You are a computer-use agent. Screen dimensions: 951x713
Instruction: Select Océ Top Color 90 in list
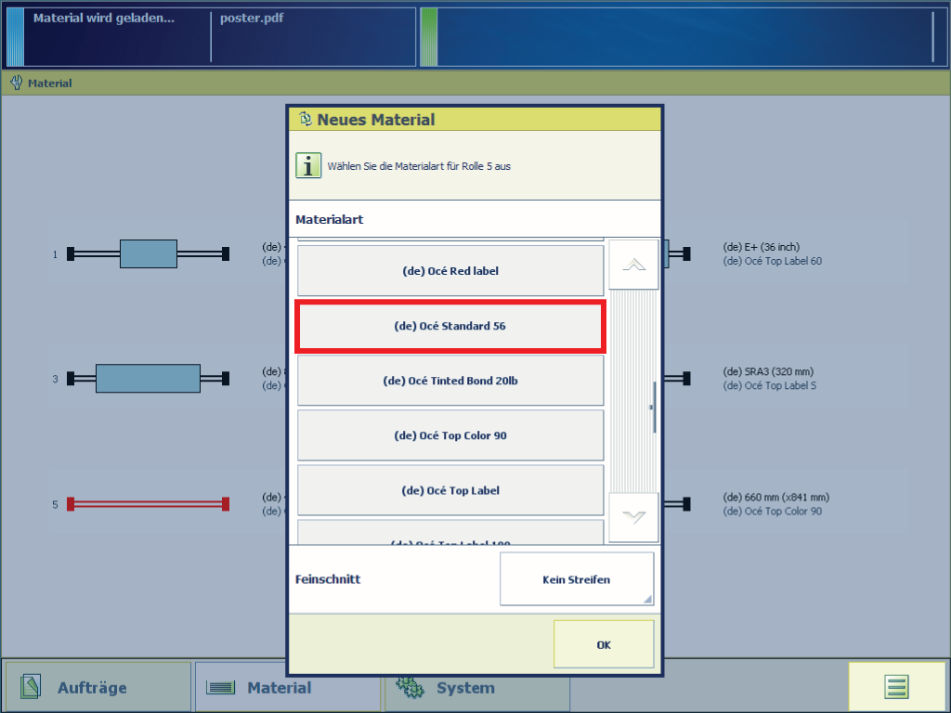click(450, 435)
